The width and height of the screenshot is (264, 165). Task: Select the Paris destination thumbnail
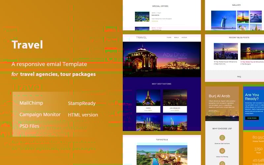[148, 98]
